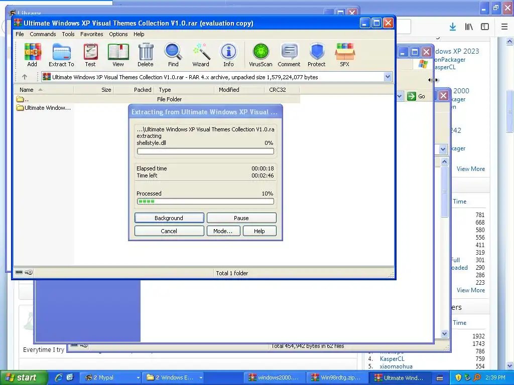Open the Find magnifier tool
The height and width of the screenshot is (385, 514).
coord(173,55)
